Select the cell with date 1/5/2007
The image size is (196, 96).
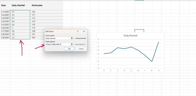click(x=5, y=25)
